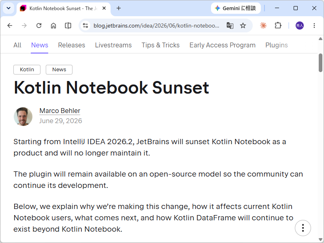Open the tab search dropdown arrow
The height and width of the screenshot is (243, 324).
9,8
